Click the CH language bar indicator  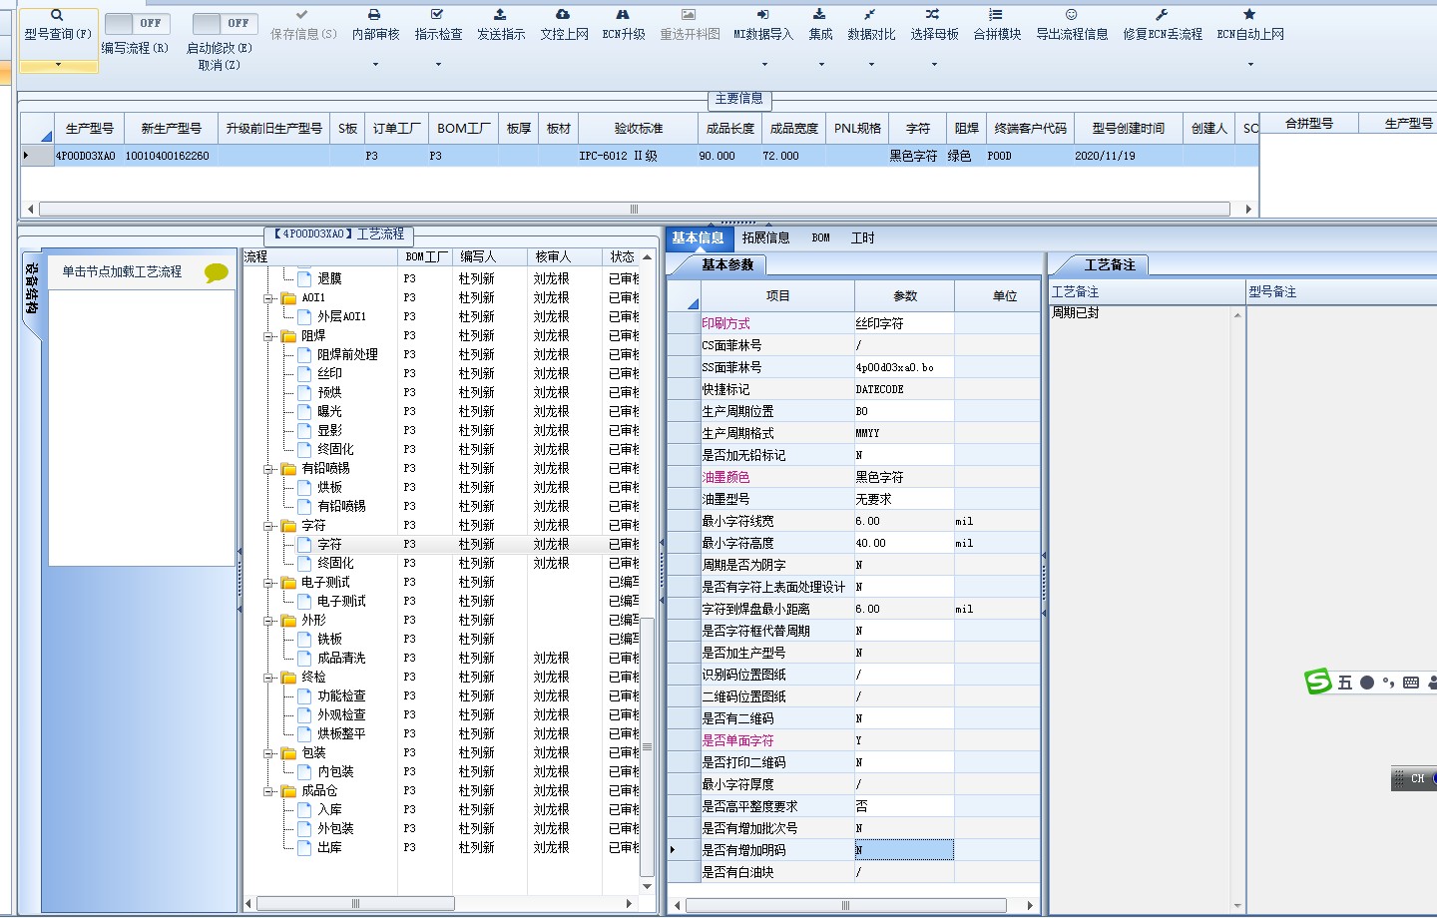tap(1417, 778)
